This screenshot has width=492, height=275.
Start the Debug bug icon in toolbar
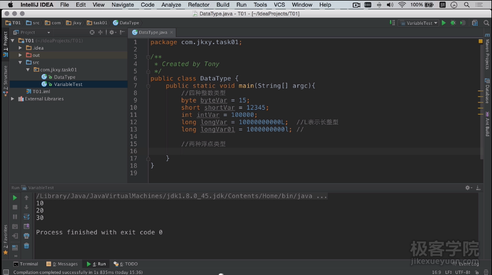tap(453, 23)
